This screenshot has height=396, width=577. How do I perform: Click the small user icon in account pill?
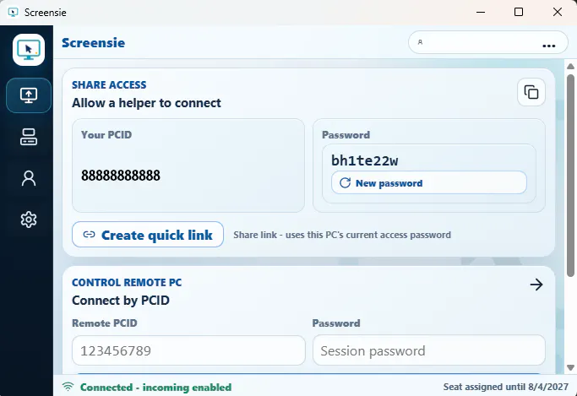pos(420,42)
